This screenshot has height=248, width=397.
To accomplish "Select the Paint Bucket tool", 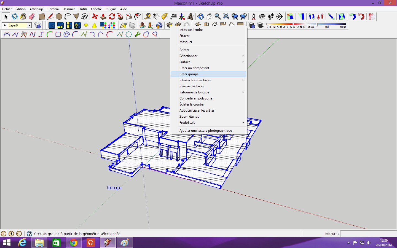I will [x=23, y=17].
